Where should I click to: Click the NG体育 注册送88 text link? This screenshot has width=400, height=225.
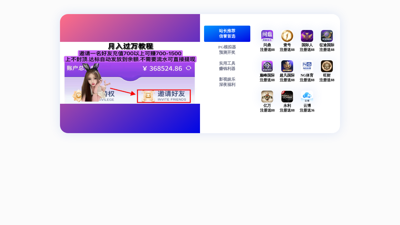point(307,78)
